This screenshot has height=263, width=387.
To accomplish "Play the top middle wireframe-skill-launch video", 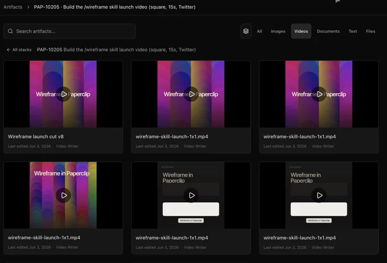I will (191, 94).
